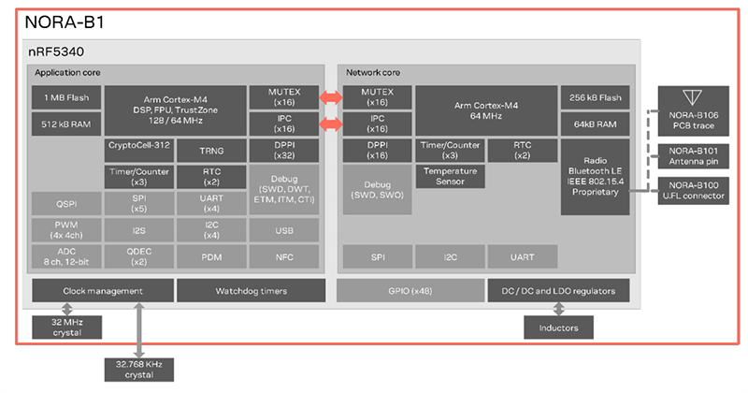Select the 512 kB RAM block
Screen dimensions: 748x393
pyautogui.click(x=65, y=124)
